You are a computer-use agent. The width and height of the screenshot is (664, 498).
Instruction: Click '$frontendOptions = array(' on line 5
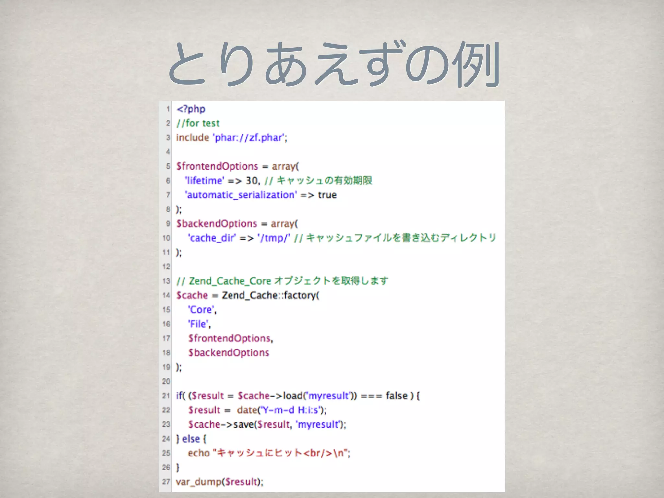(237, 166)
